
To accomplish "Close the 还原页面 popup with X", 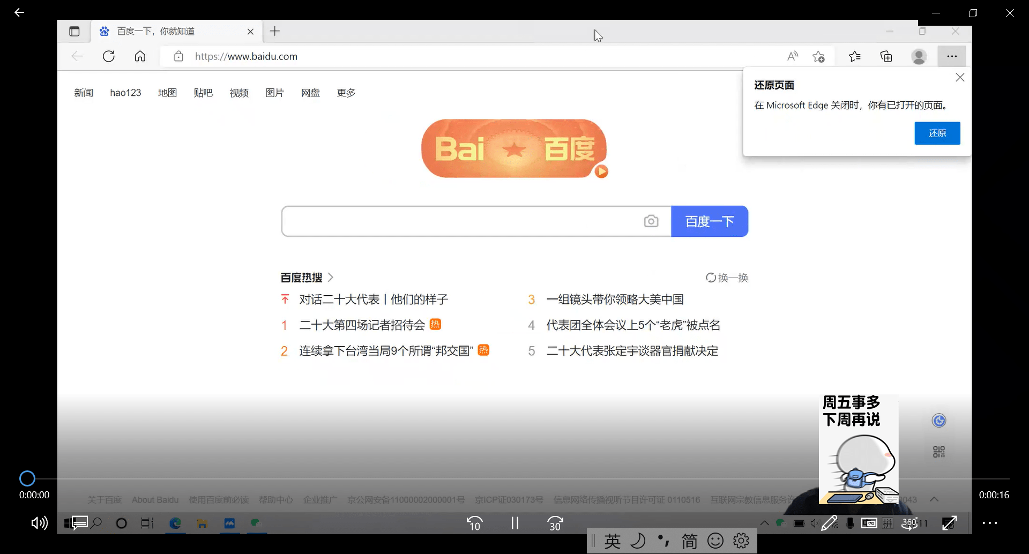I will [960, 78].
